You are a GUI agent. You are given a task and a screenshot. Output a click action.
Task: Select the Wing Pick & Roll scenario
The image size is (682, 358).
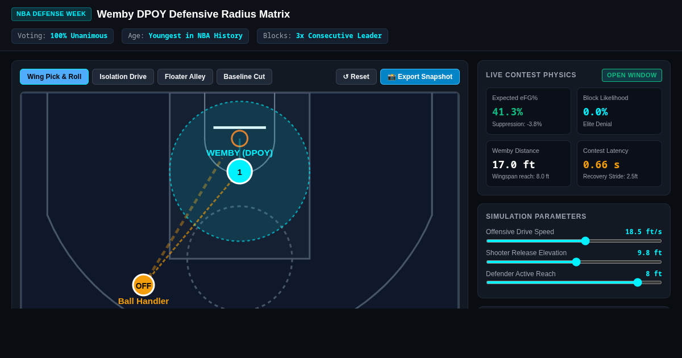pos(54,77)
